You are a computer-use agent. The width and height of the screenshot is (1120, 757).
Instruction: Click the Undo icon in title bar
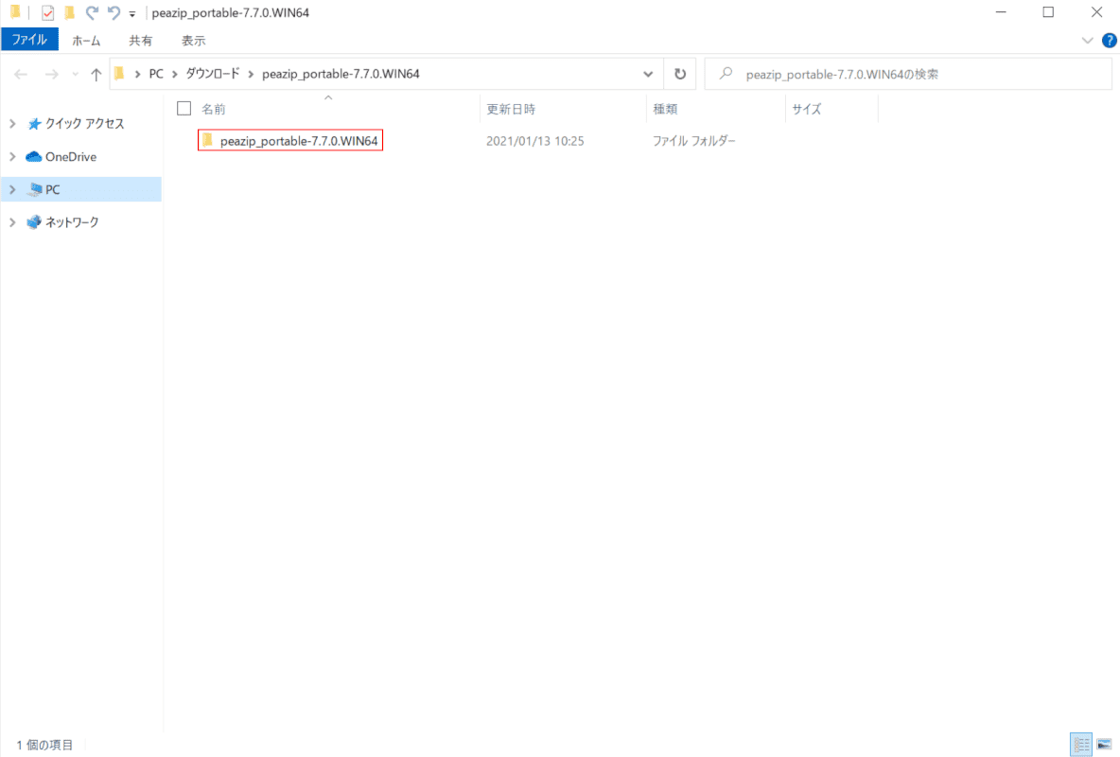tap(114, 13)
